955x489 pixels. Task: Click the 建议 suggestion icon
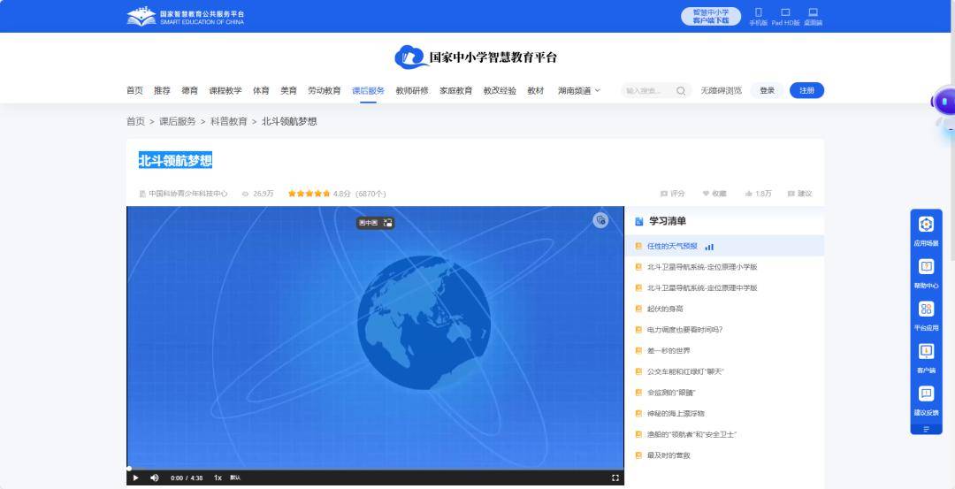(799, 194)
